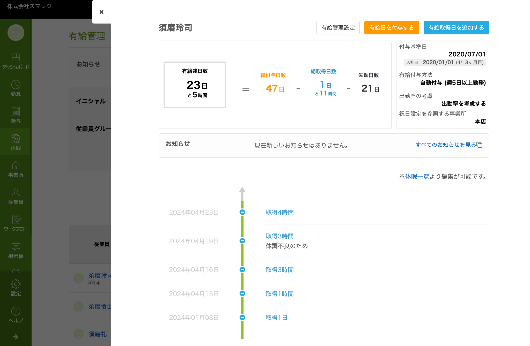Click 須磨礼 avatar in background list
Screen dimensions: 530x346
coord(78,334)
